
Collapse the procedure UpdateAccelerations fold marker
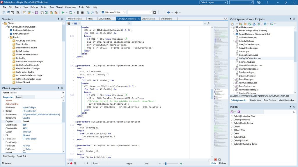[x=76, y=66]
